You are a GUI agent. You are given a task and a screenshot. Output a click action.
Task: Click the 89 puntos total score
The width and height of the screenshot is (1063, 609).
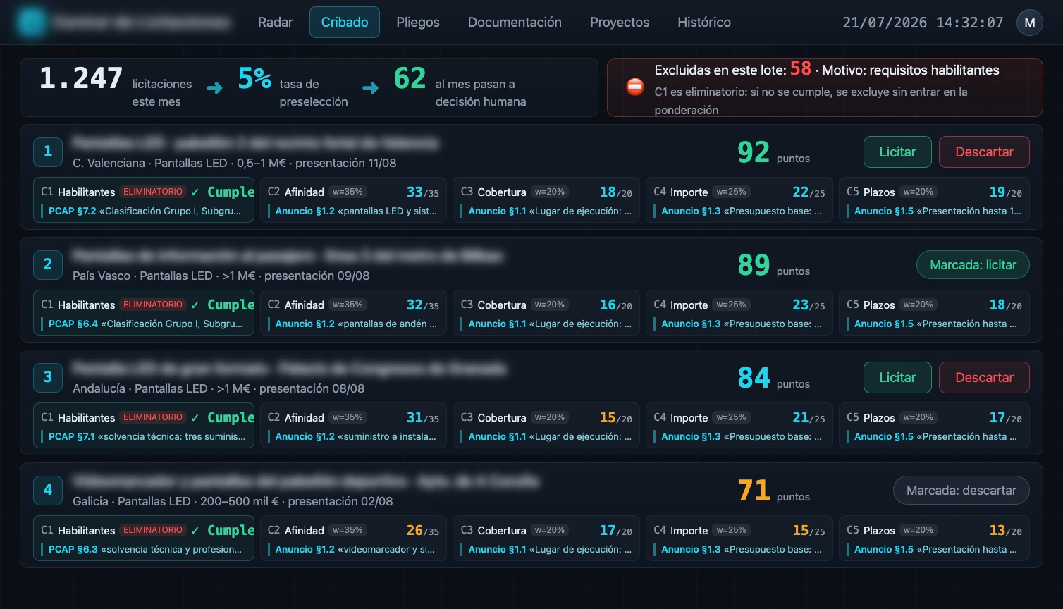pos(773,265)
